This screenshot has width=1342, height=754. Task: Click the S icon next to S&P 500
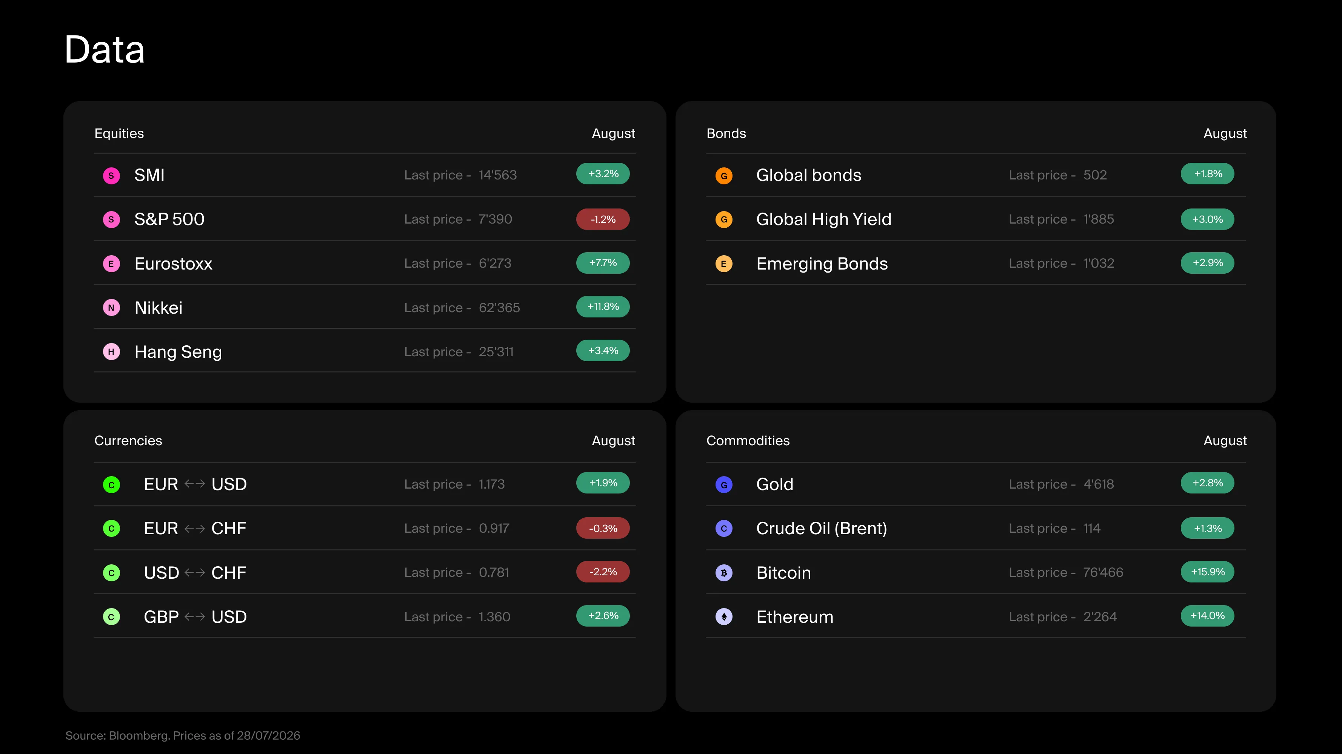click(111, 219)
